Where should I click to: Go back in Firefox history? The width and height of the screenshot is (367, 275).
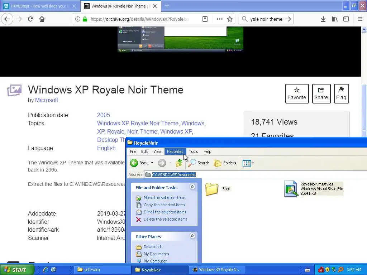click(x=7, y=19)
